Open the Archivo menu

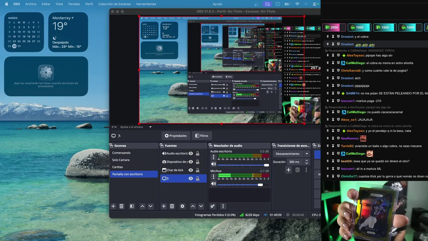(31, 4)
